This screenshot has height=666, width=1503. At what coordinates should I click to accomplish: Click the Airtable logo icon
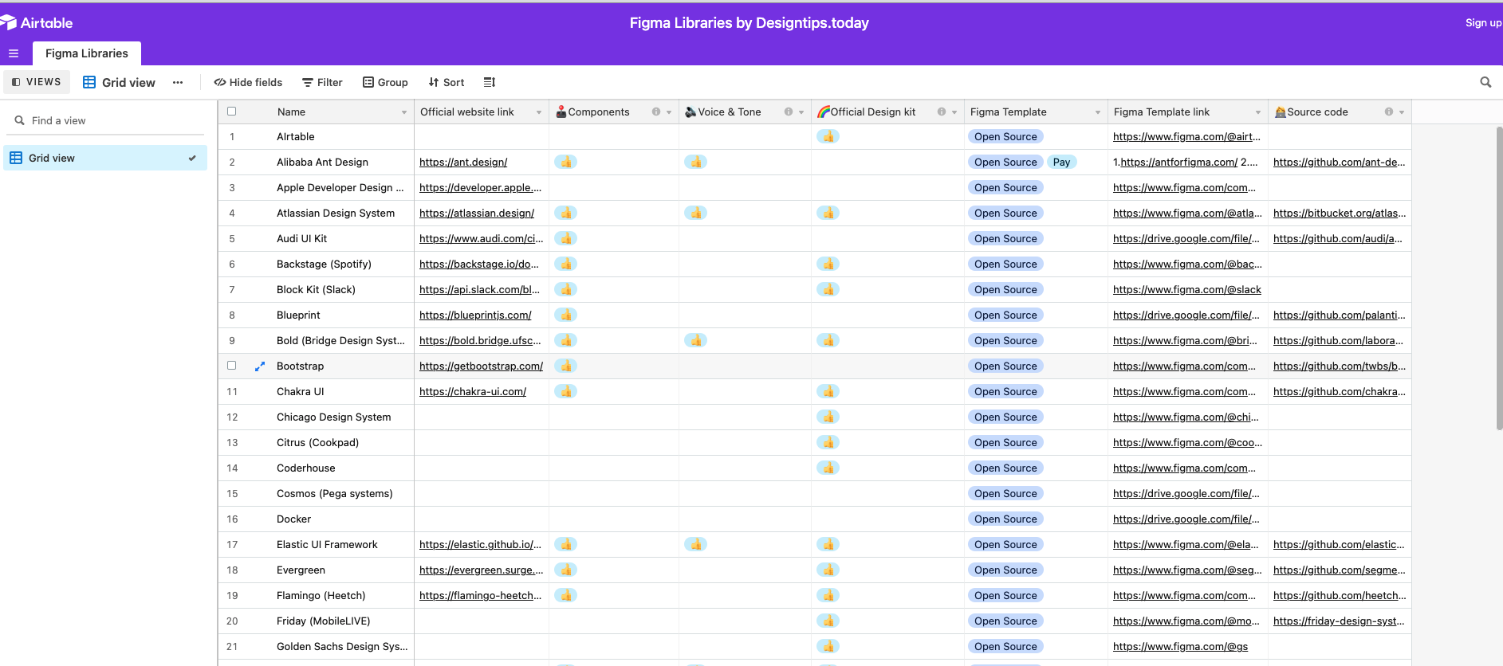tap(8, 23)
